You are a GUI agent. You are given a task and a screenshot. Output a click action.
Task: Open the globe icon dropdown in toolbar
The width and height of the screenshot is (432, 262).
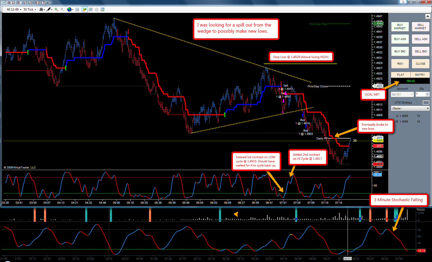[x=70, y=10]
